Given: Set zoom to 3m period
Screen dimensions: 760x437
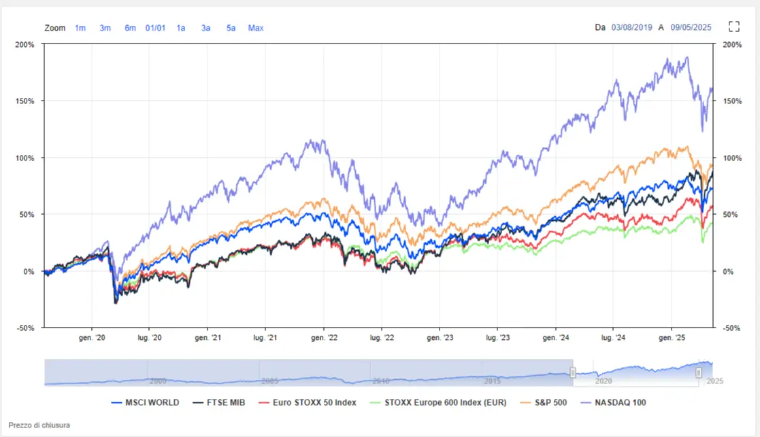Looking at the screenshot, I should (105, 28).
